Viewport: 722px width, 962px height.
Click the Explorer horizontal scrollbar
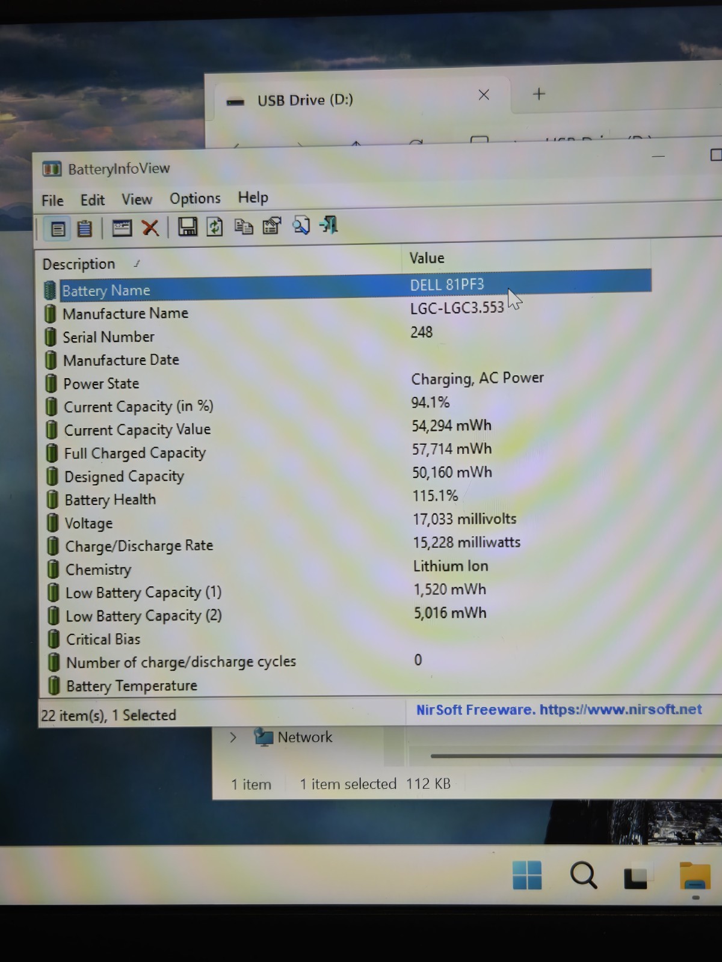[x=576, y=756]
